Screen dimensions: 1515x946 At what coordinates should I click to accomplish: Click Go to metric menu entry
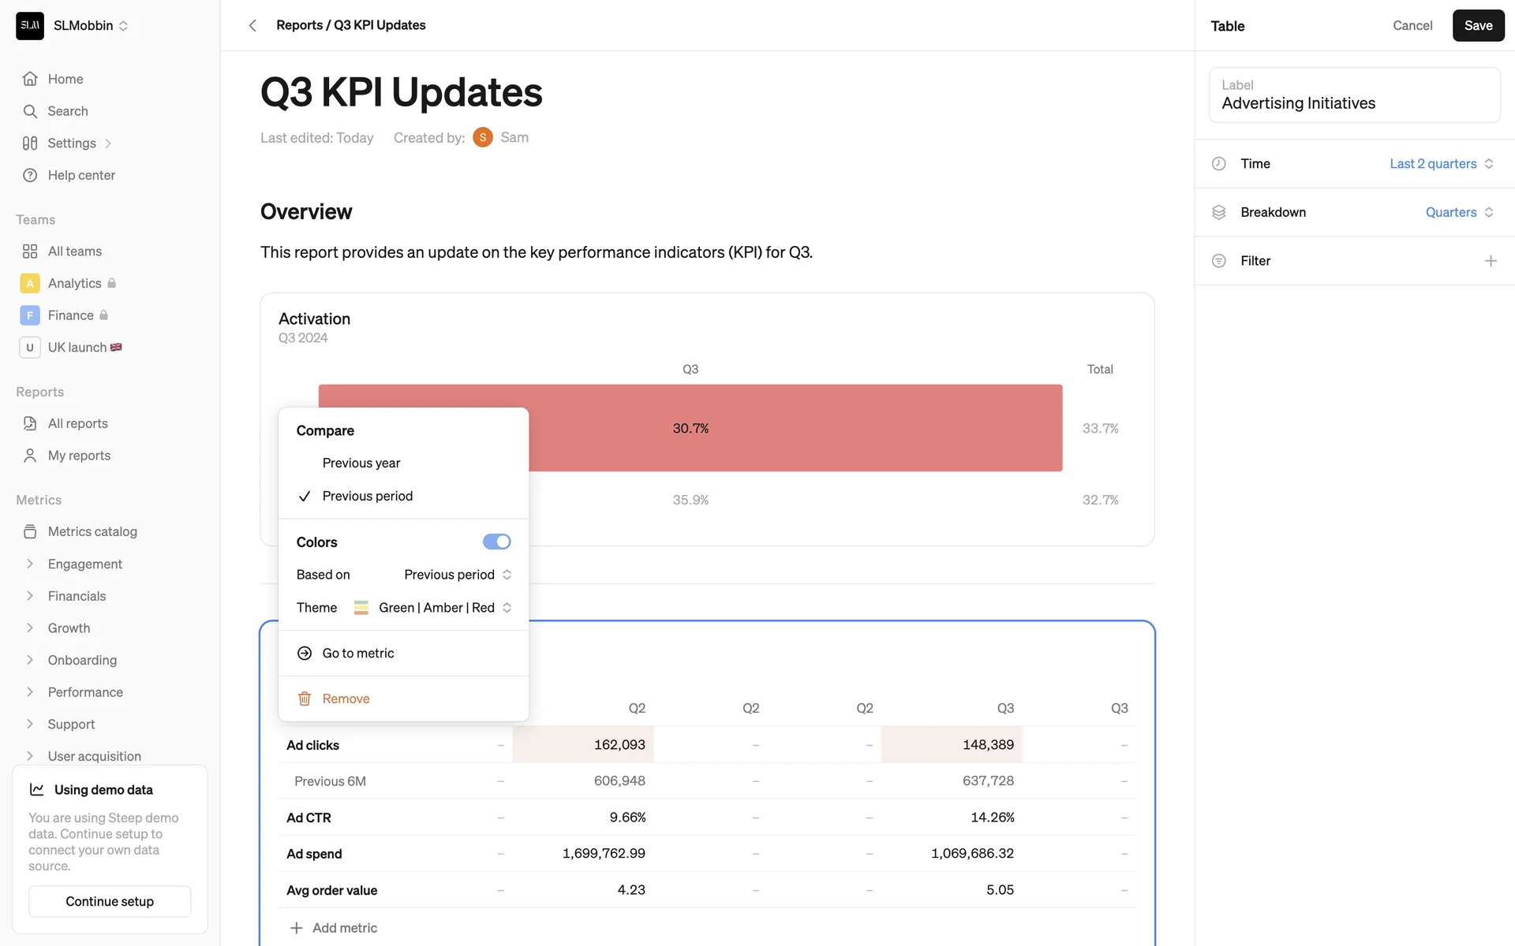click(x=357, y=653)
